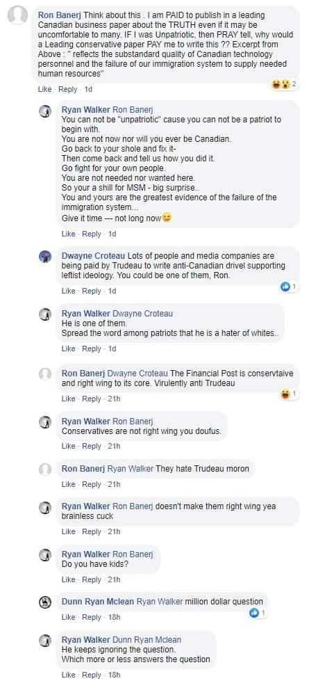Reply to Ron Banerj's top comment
This screenshot has height=681, width=318.
click(x=67, y=89)
